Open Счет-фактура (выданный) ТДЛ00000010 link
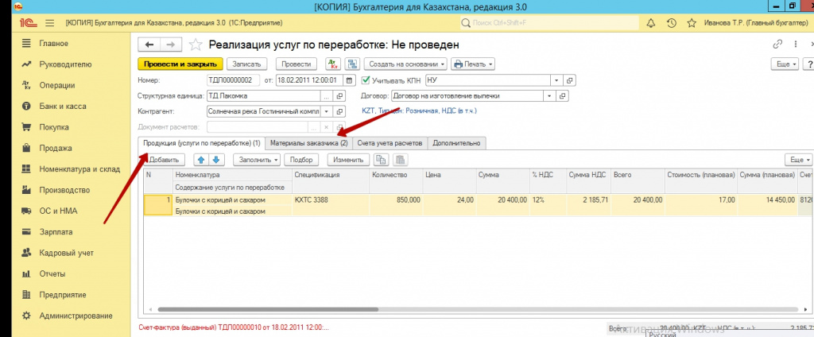The height and width of the screenshot is (337, 814). pyautogui.click(x=235, y=328)
